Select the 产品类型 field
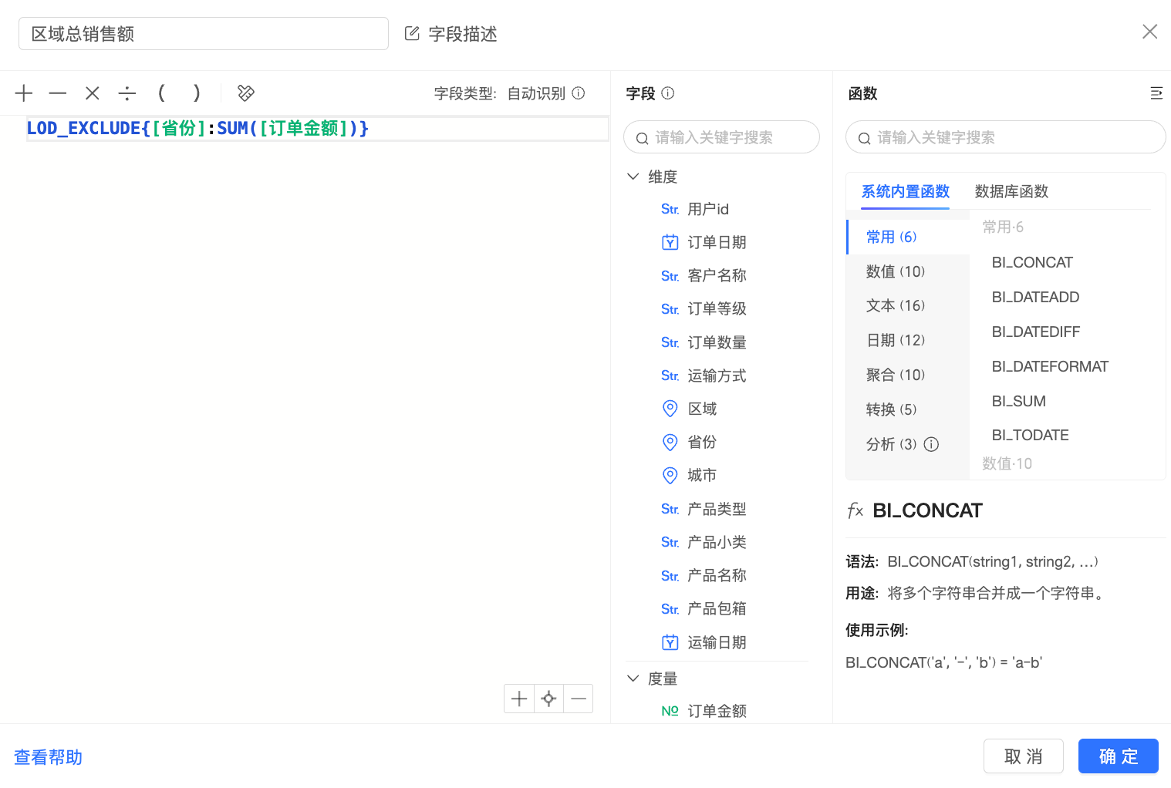 [x=717, y=509]
